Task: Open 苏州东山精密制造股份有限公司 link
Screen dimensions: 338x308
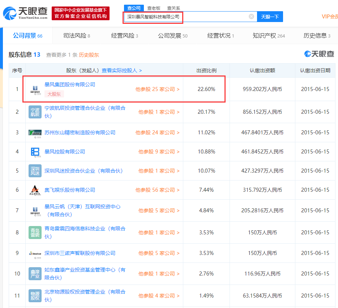Action: pyautogui.click(x=80, y=133)
